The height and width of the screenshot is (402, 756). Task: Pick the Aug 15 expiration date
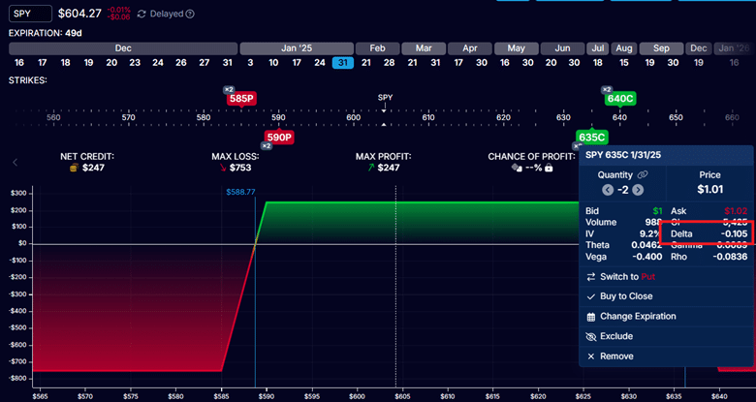click(624, 63)
